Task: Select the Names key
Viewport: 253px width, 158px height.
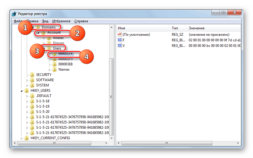Action: pos(64,69)
